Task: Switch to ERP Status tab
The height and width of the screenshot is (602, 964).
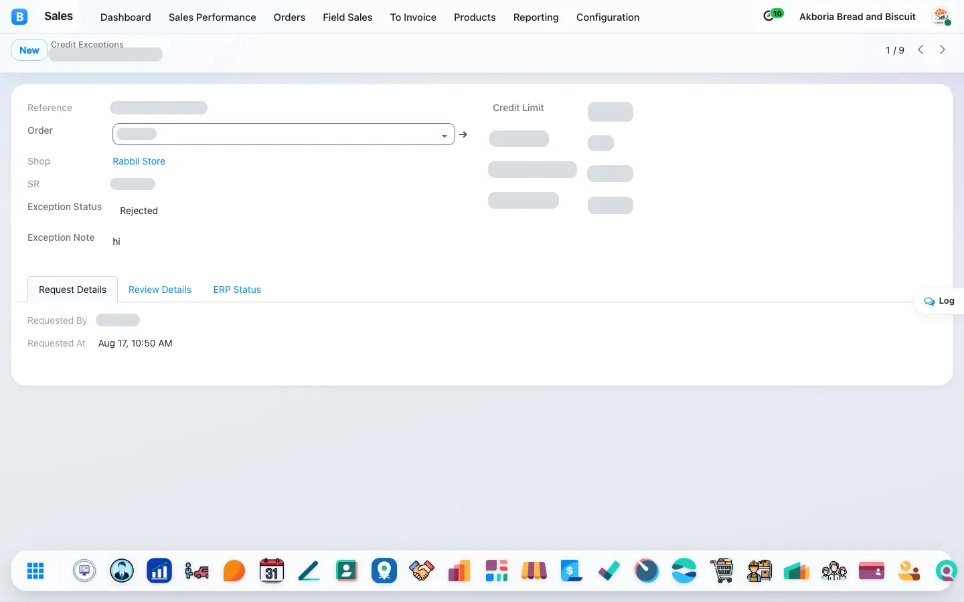Action: tap(237, 290)
